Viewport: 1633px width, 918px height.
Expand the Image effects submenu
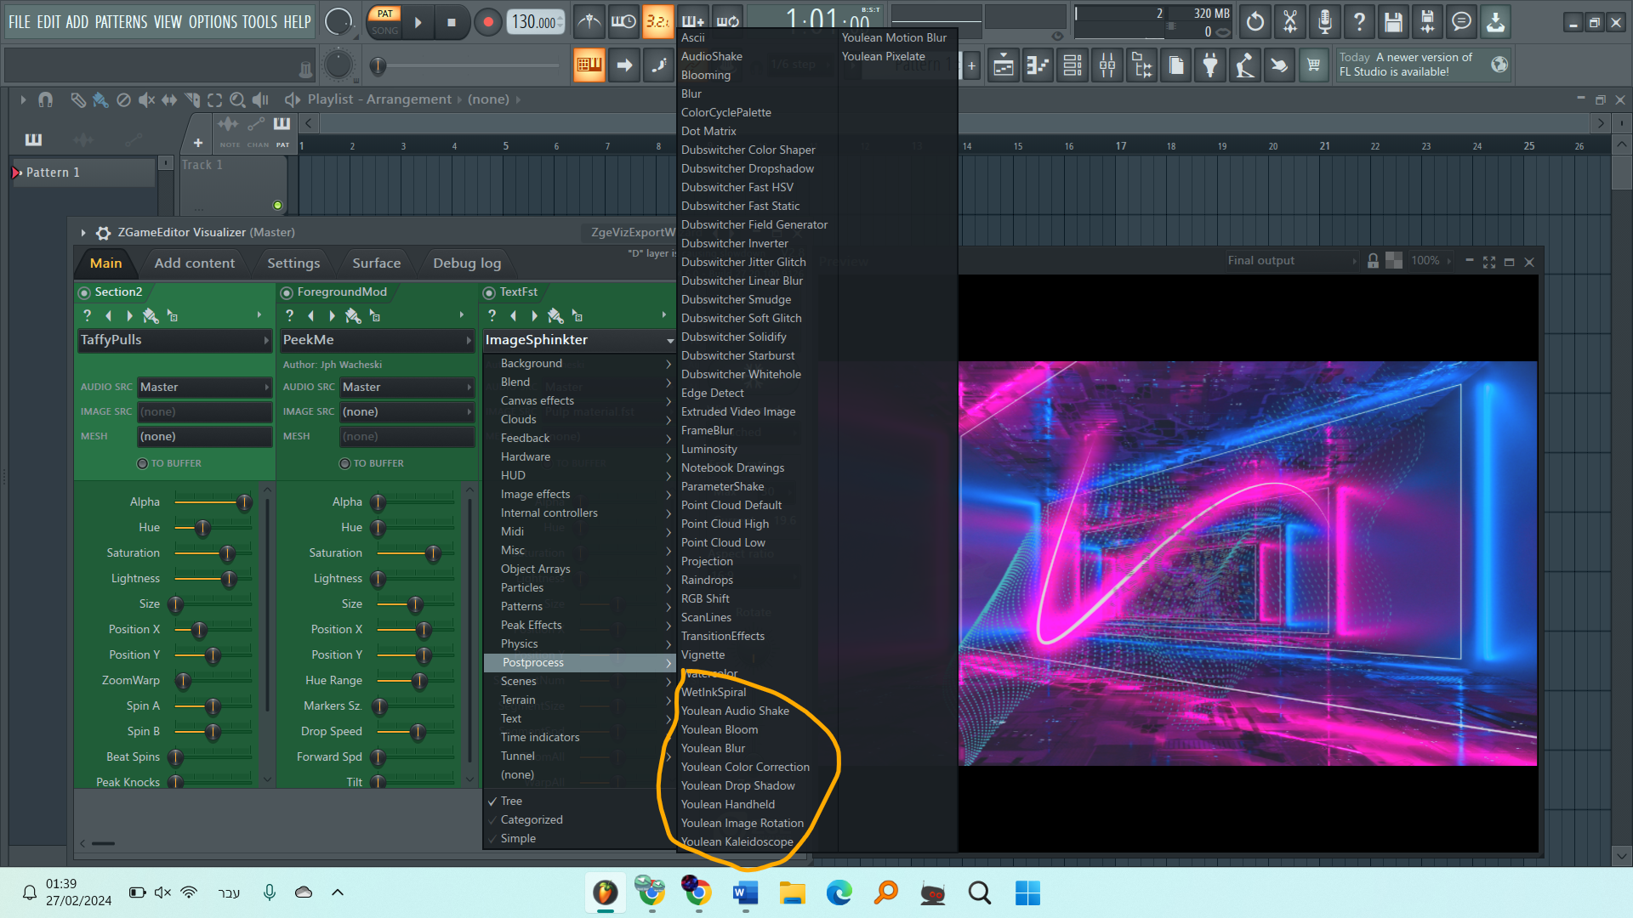pyautogui.click(x=579, y=495)
